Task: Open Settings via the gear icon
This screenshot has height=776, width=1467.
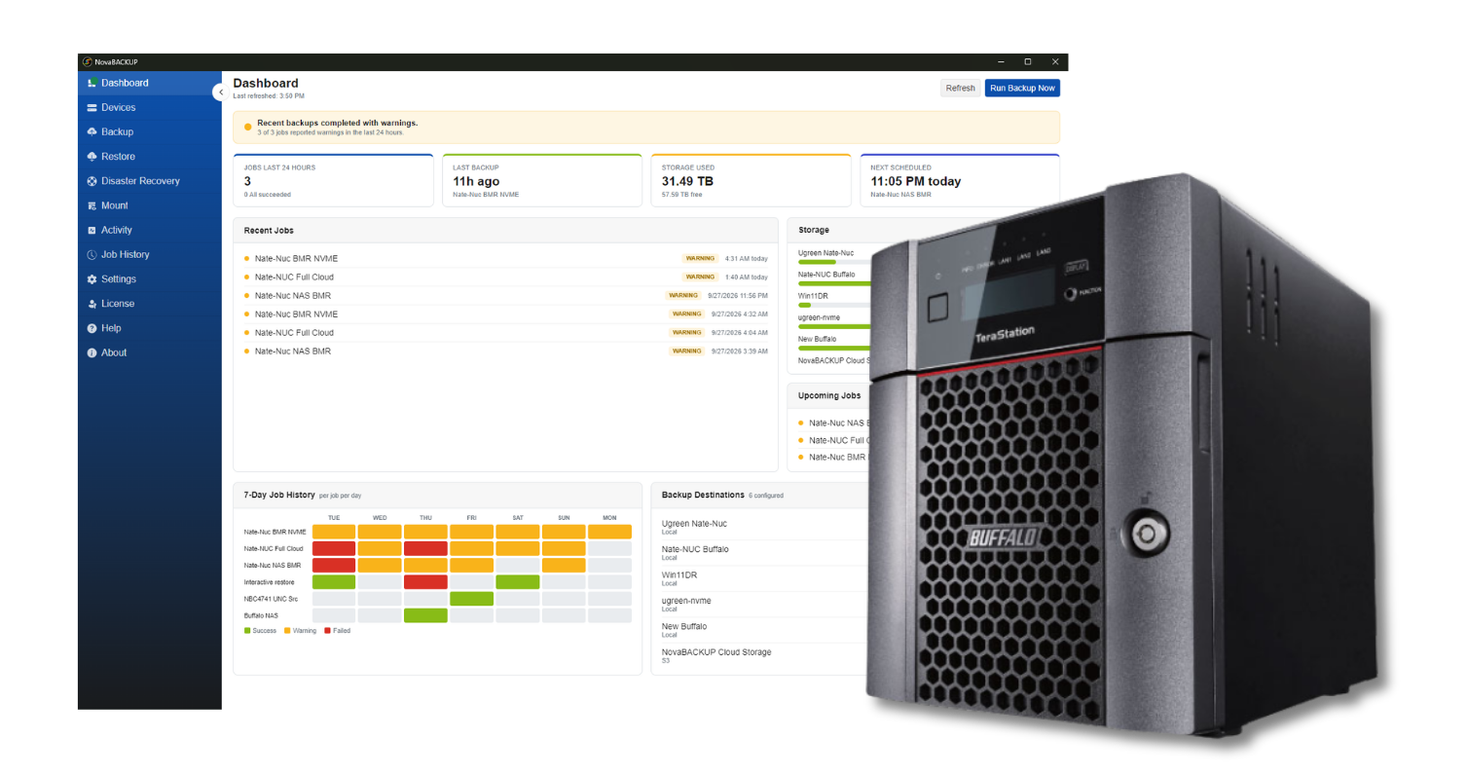Action: click(x=92, y=279)
